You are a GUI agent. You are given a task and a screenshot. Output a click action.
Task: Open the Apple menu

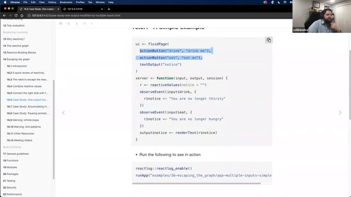5,2
